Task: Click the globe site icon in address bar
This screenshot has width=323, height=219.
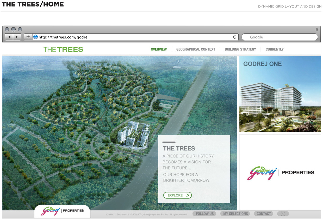Action: coord(35,37)
